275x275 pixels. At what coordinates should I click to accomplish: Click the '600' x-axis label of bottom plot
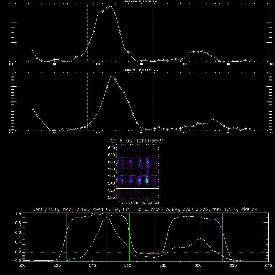tap(198, 266)
